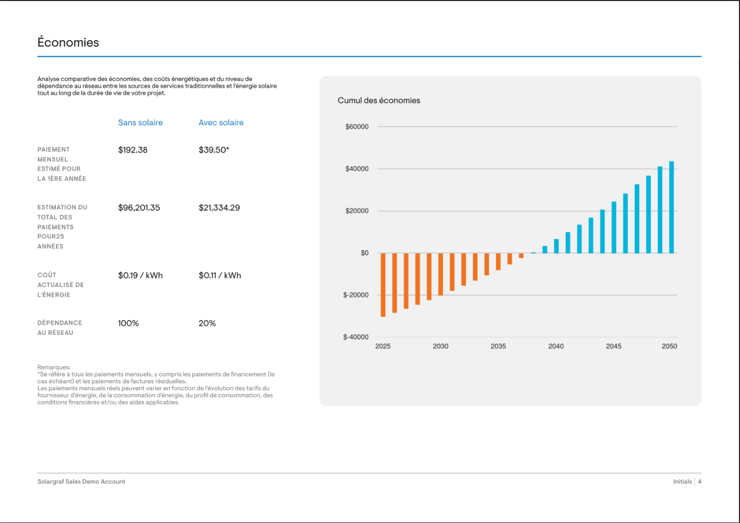Select the $21,334.29 total payments value
The height and width of the screenshot is (523, 740).
[x=219, y=208]
